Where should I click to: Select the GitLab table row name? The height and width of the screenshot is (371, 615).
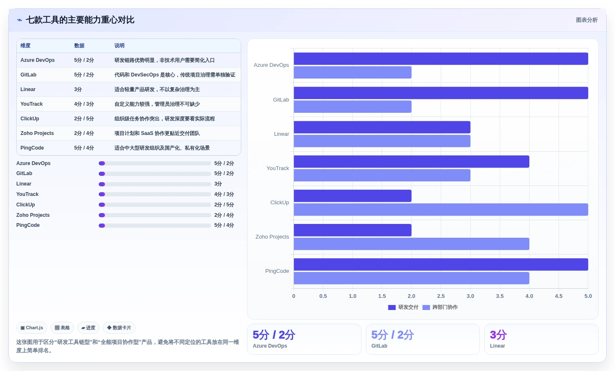click(x=28, y=75)
